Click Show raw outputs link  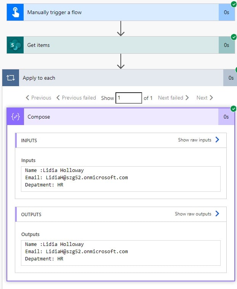[x=193, y=214]
